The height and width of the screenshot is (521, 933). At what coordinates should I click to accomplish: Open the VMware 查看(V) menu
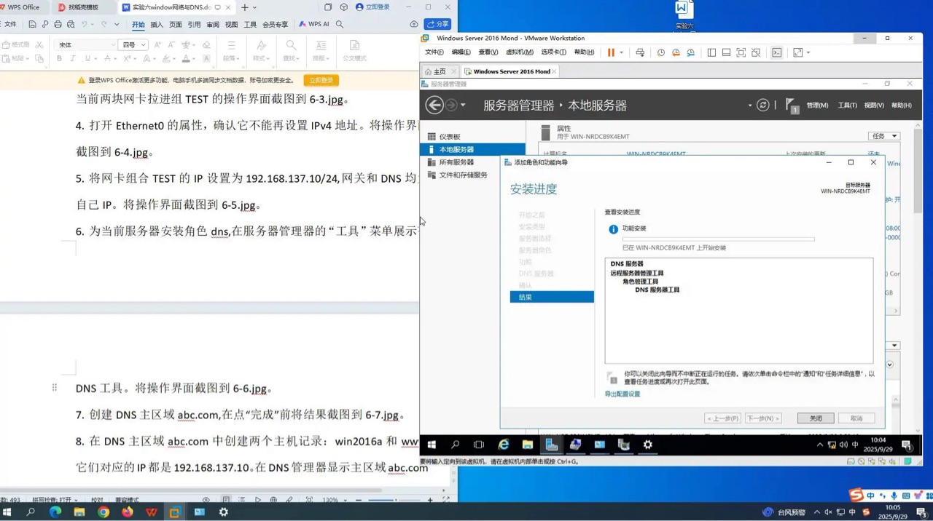click(488, 52)
